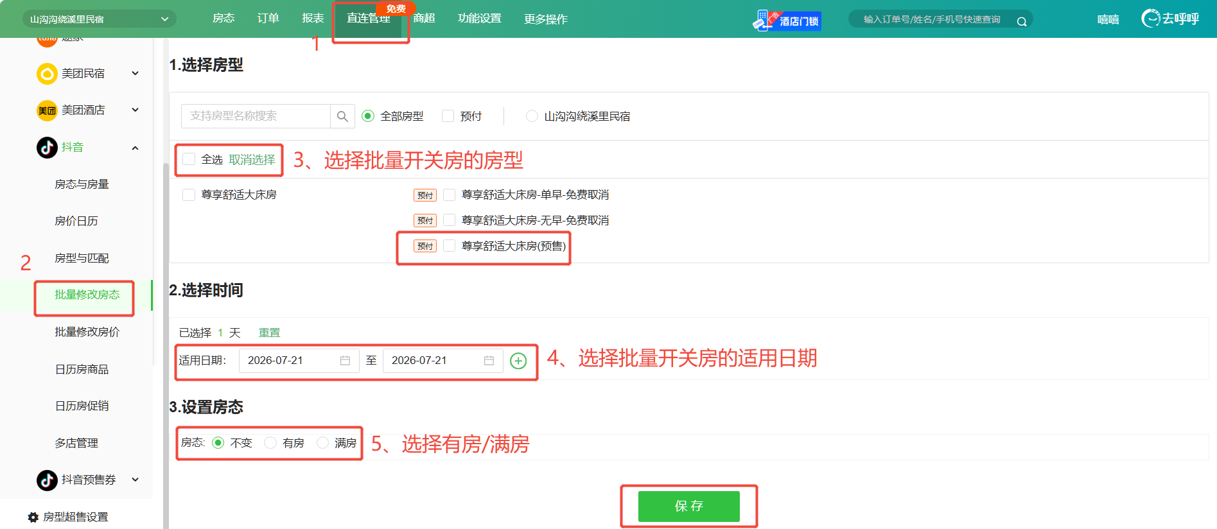Select the 满房 room status radio
The width and height of the screenshot is (1217, 529).
tap(322, 443)
